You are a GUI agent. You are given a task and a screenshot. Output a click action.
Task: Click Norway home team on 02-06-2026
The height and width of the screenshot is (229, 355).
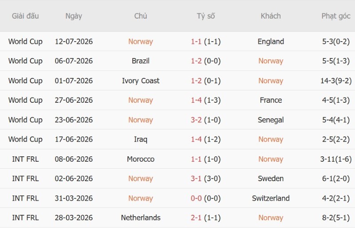click(141, 179)
